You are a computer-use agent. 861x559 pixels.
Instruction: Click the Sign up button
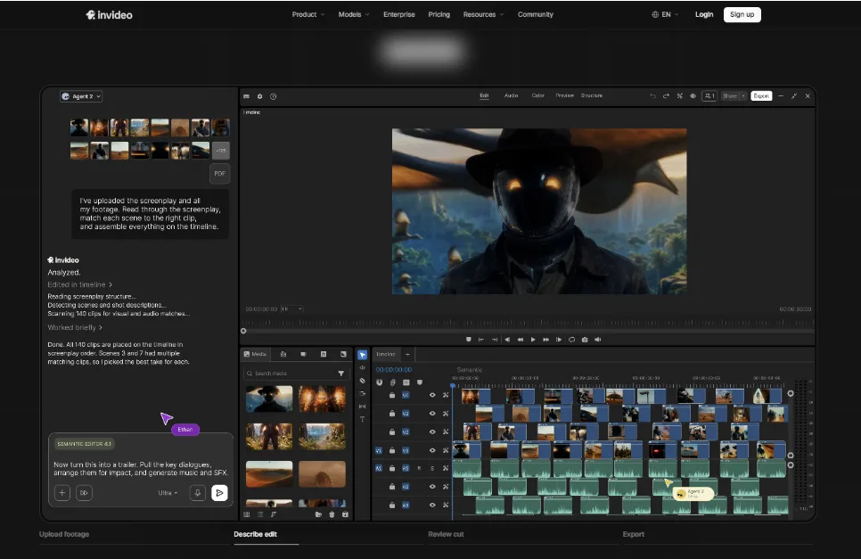tap(742, 15)
